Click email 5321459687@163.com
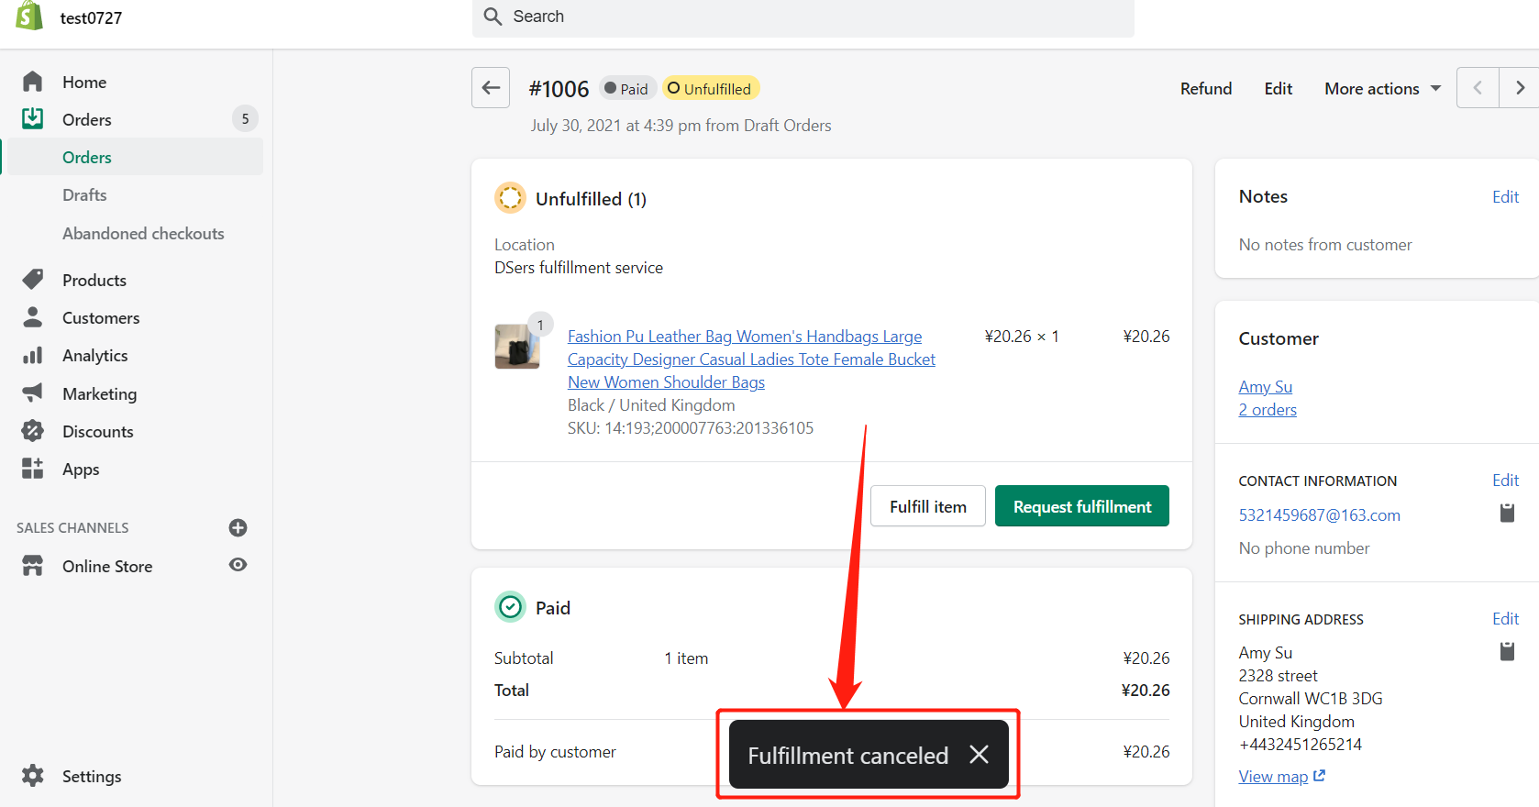The height and width of the screenshot is (807, 1539). coord(1320,515)
